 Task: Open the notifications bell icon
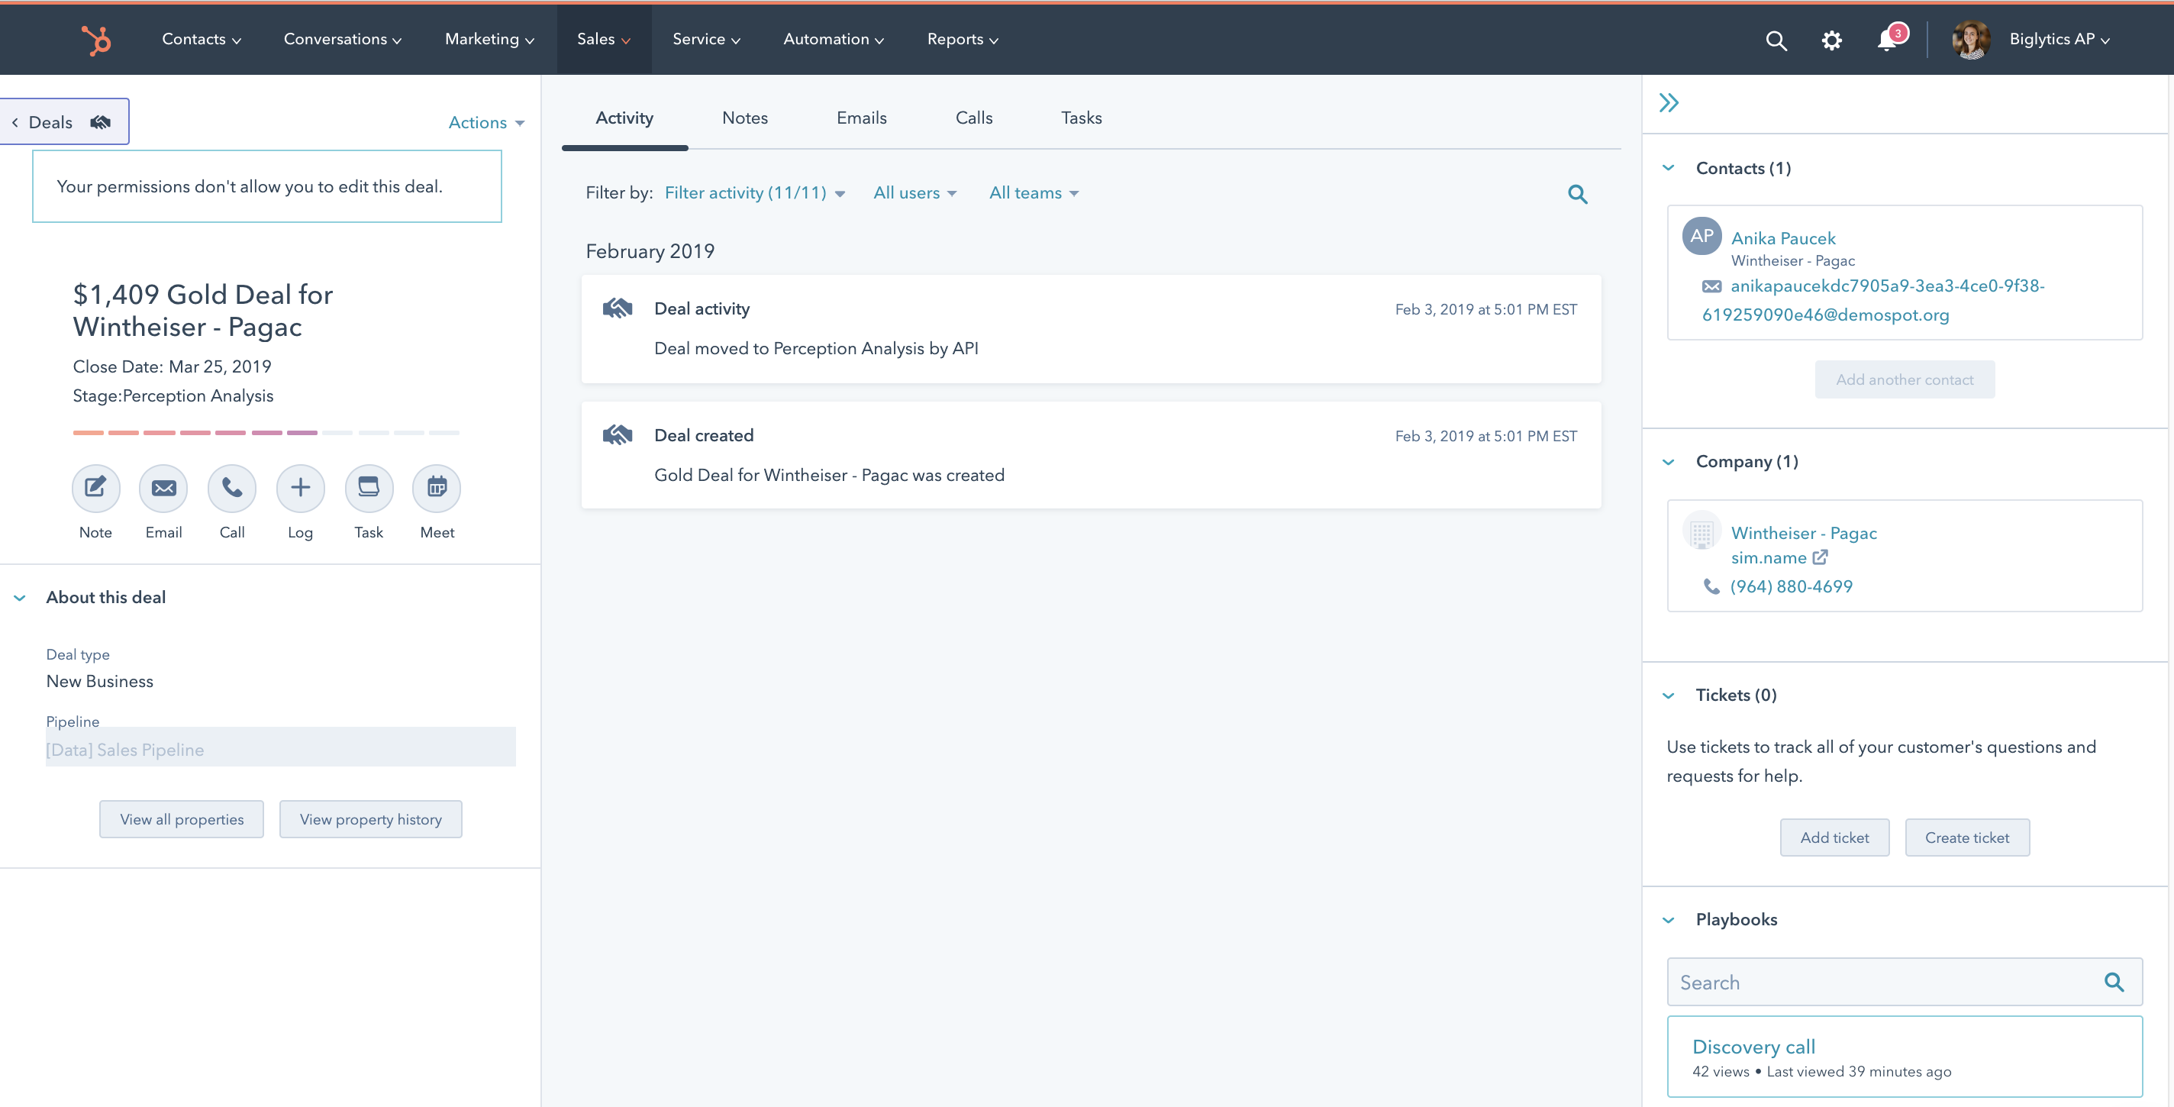(x=1887, y=40)
